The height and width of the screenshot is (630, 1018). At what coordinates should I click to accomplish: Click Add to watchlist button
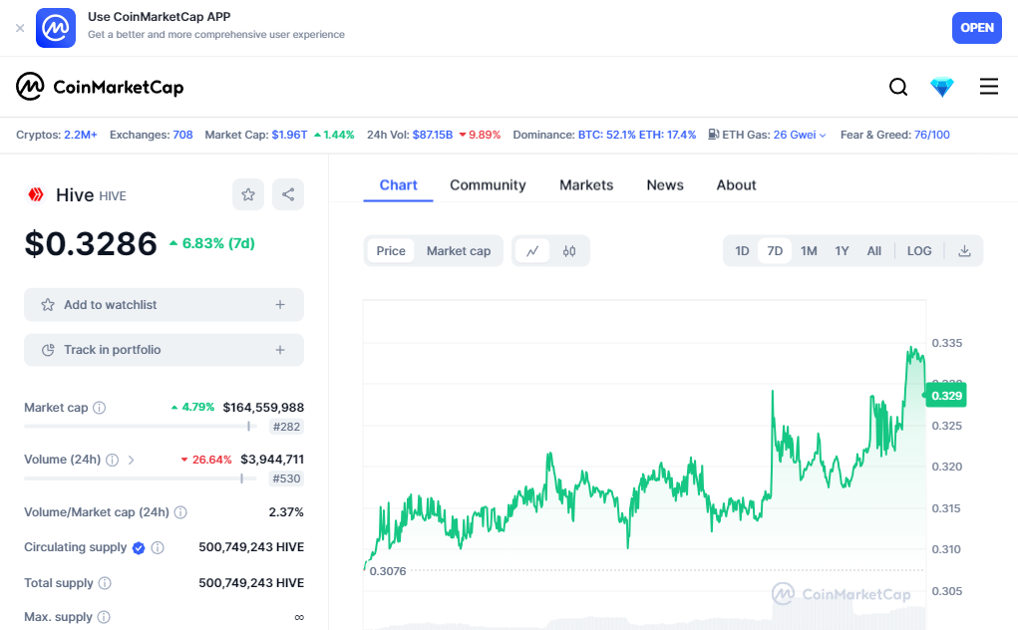click(x=164, y=305)
